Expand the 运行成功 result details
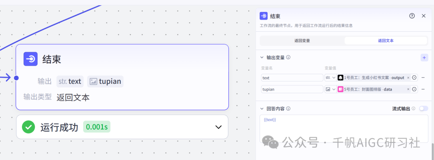434x160 pixels. click(219, 127)
